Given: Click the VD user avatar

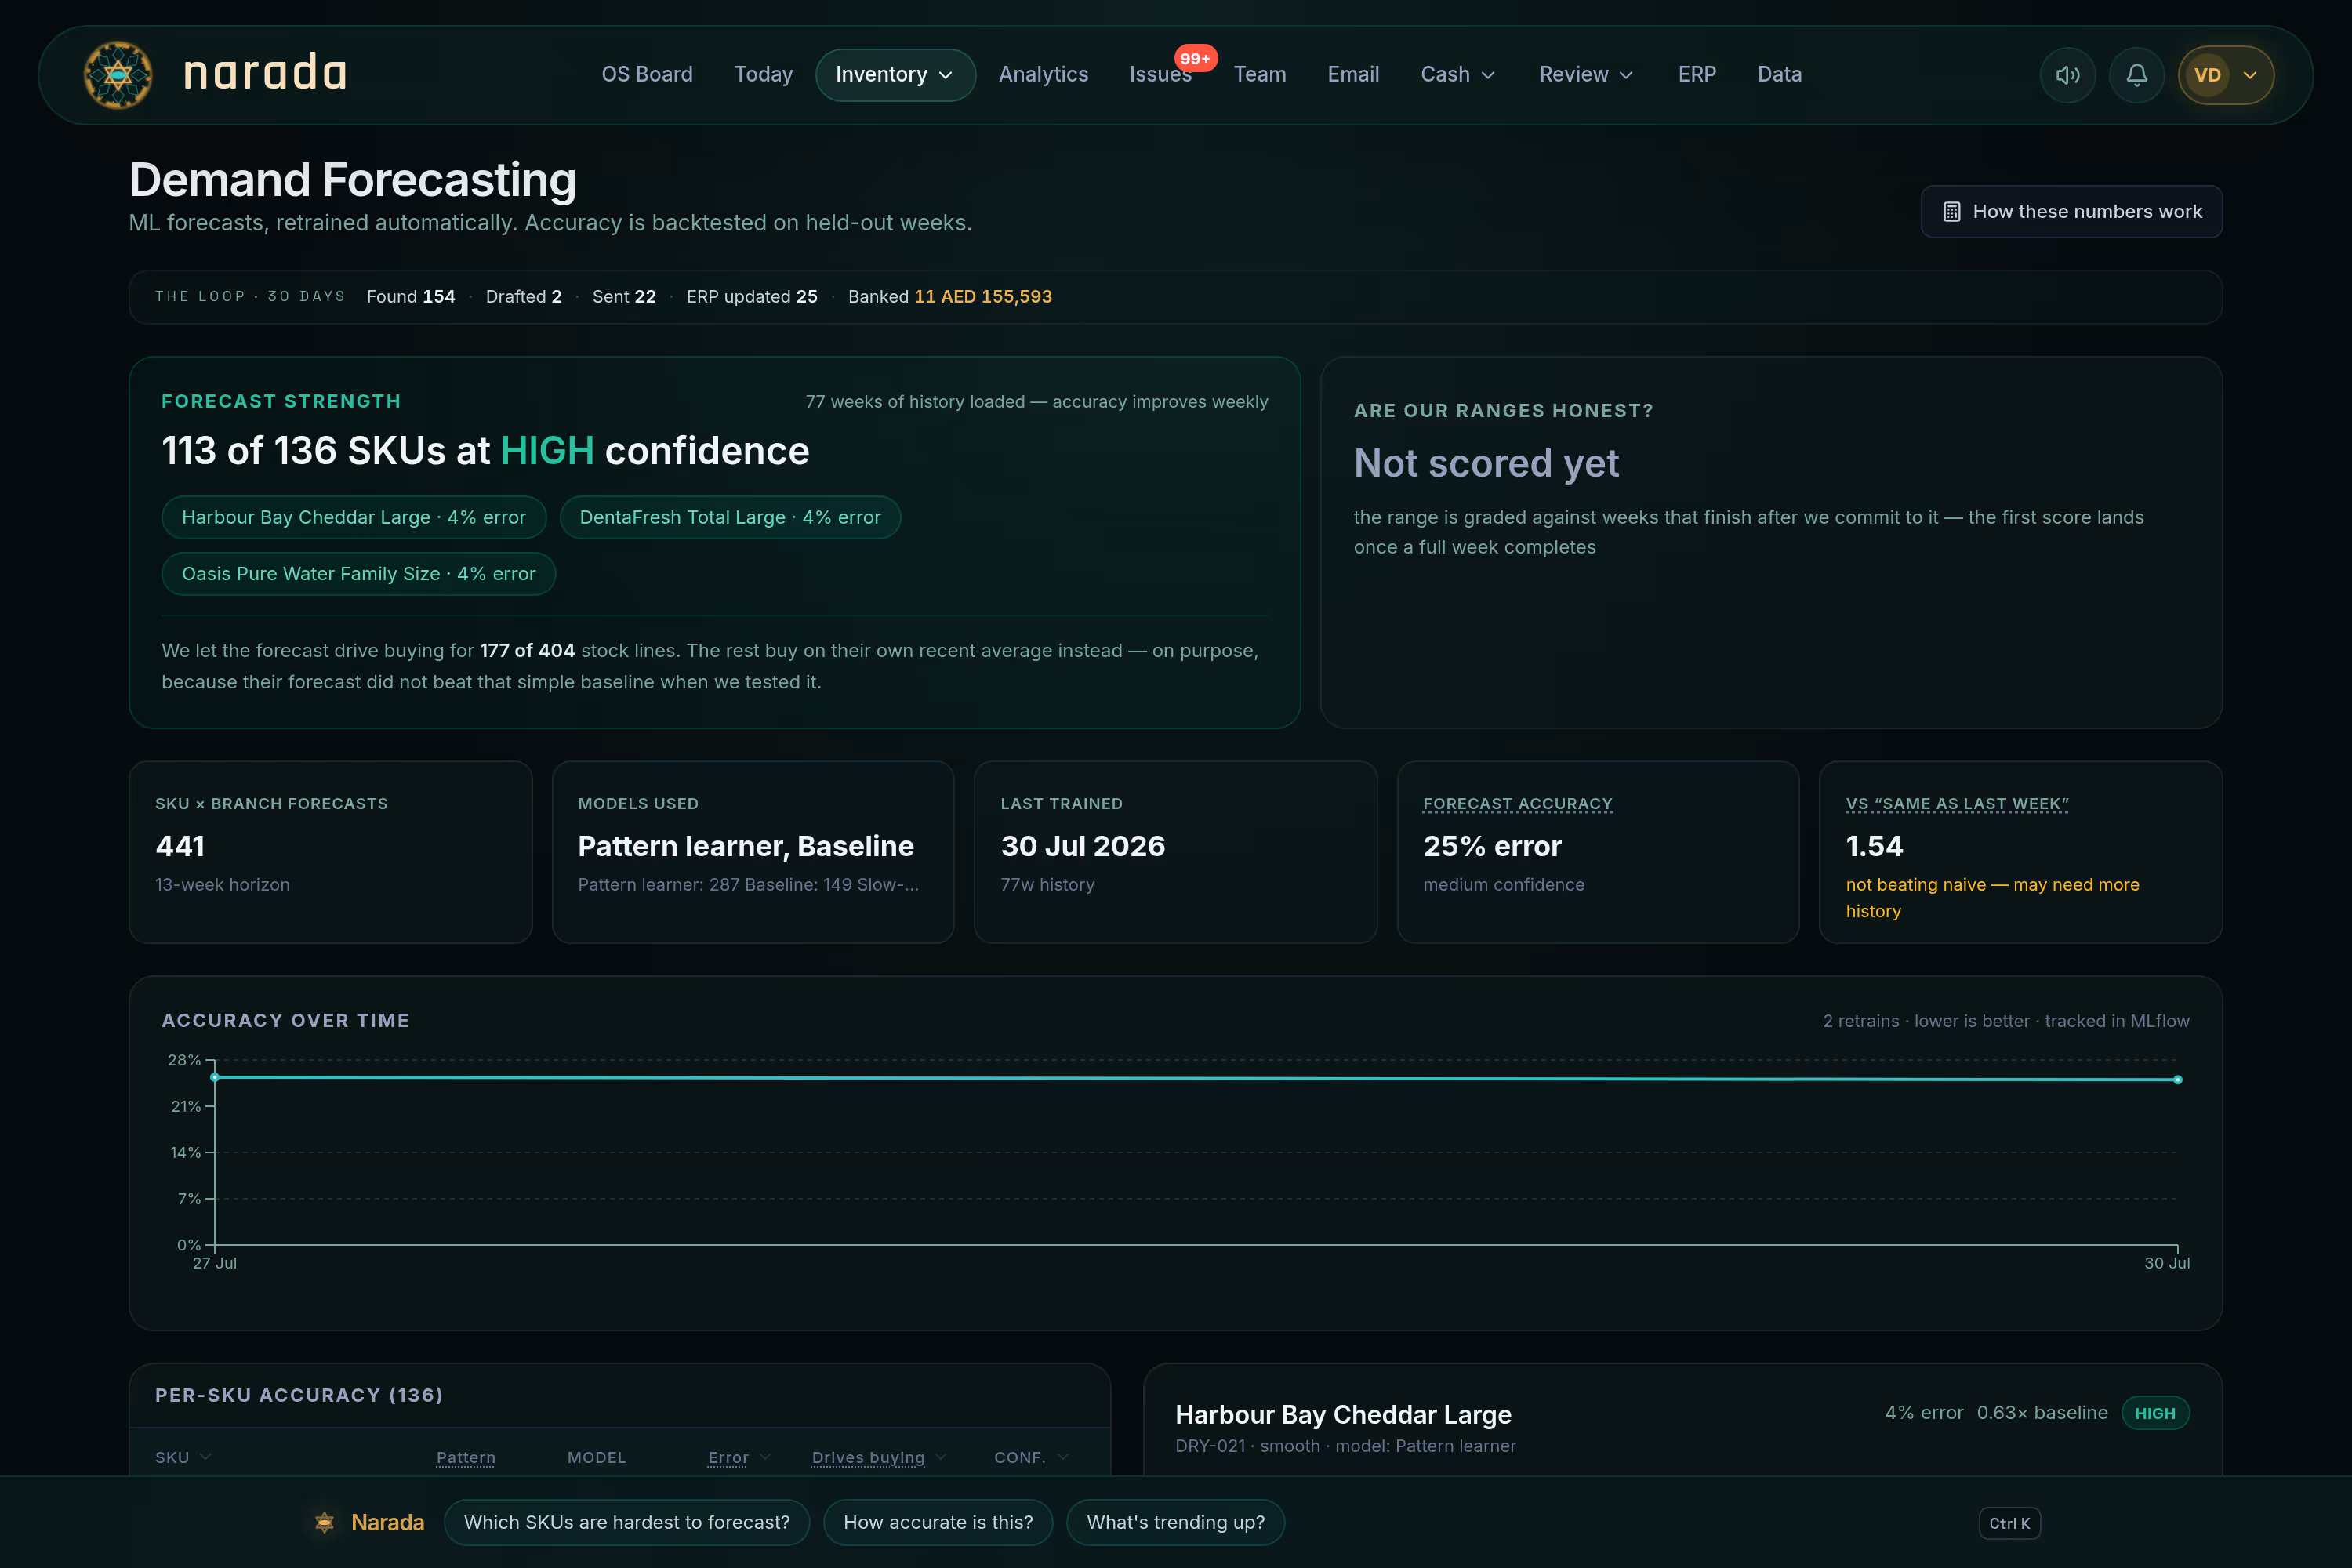Looking at the screenshot, I should (2207, 75).
